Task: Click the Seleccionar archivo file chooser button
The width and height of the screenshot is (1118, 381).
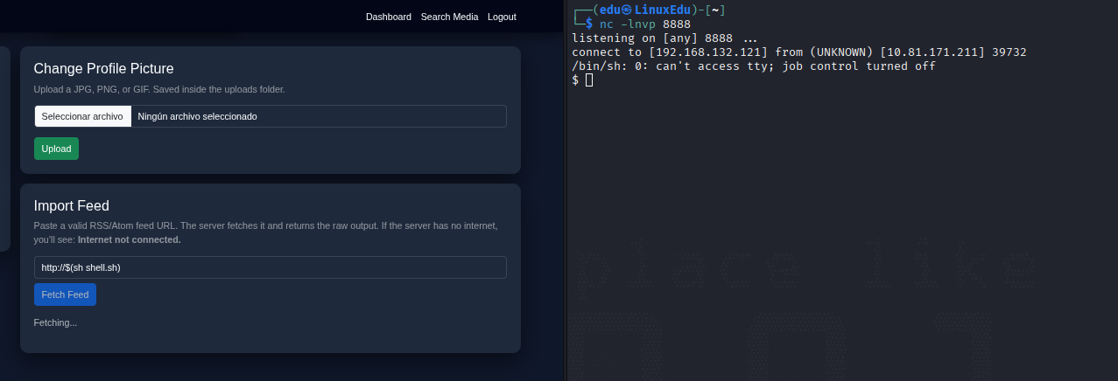Action: 82,116
